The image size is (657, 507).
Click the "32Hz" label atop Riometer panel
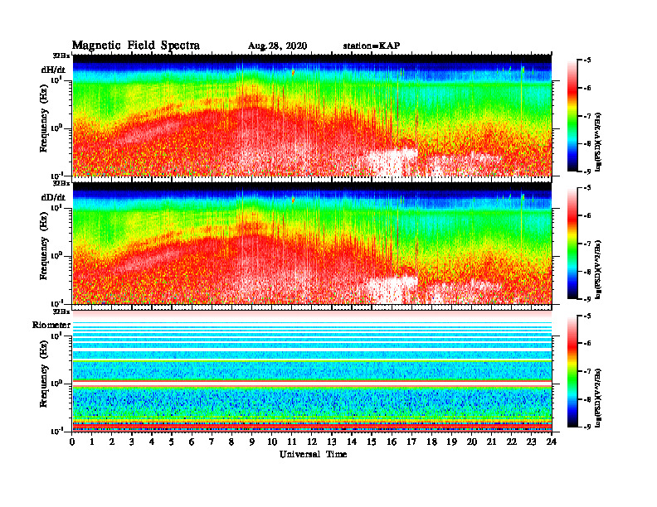[61, 311]
